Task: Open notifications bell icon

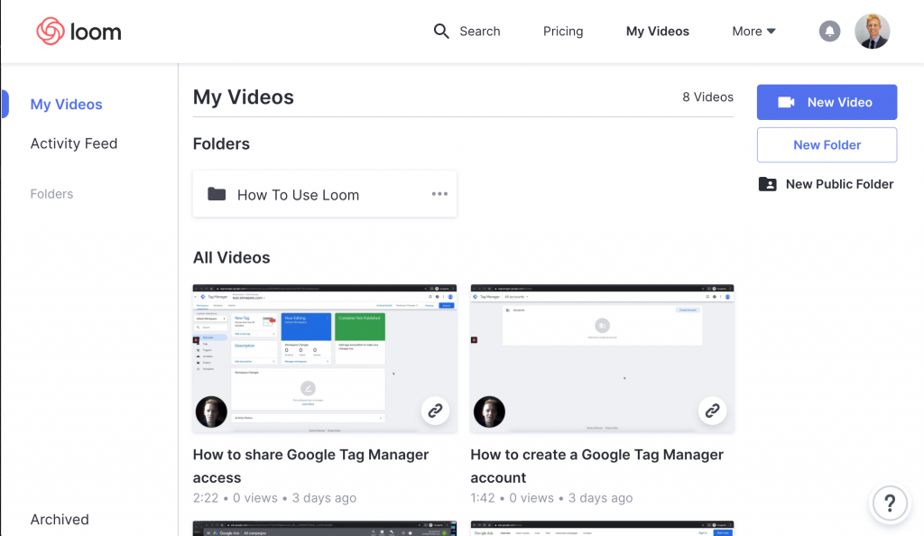Action: pyautogui.click(x=829, y=32)
